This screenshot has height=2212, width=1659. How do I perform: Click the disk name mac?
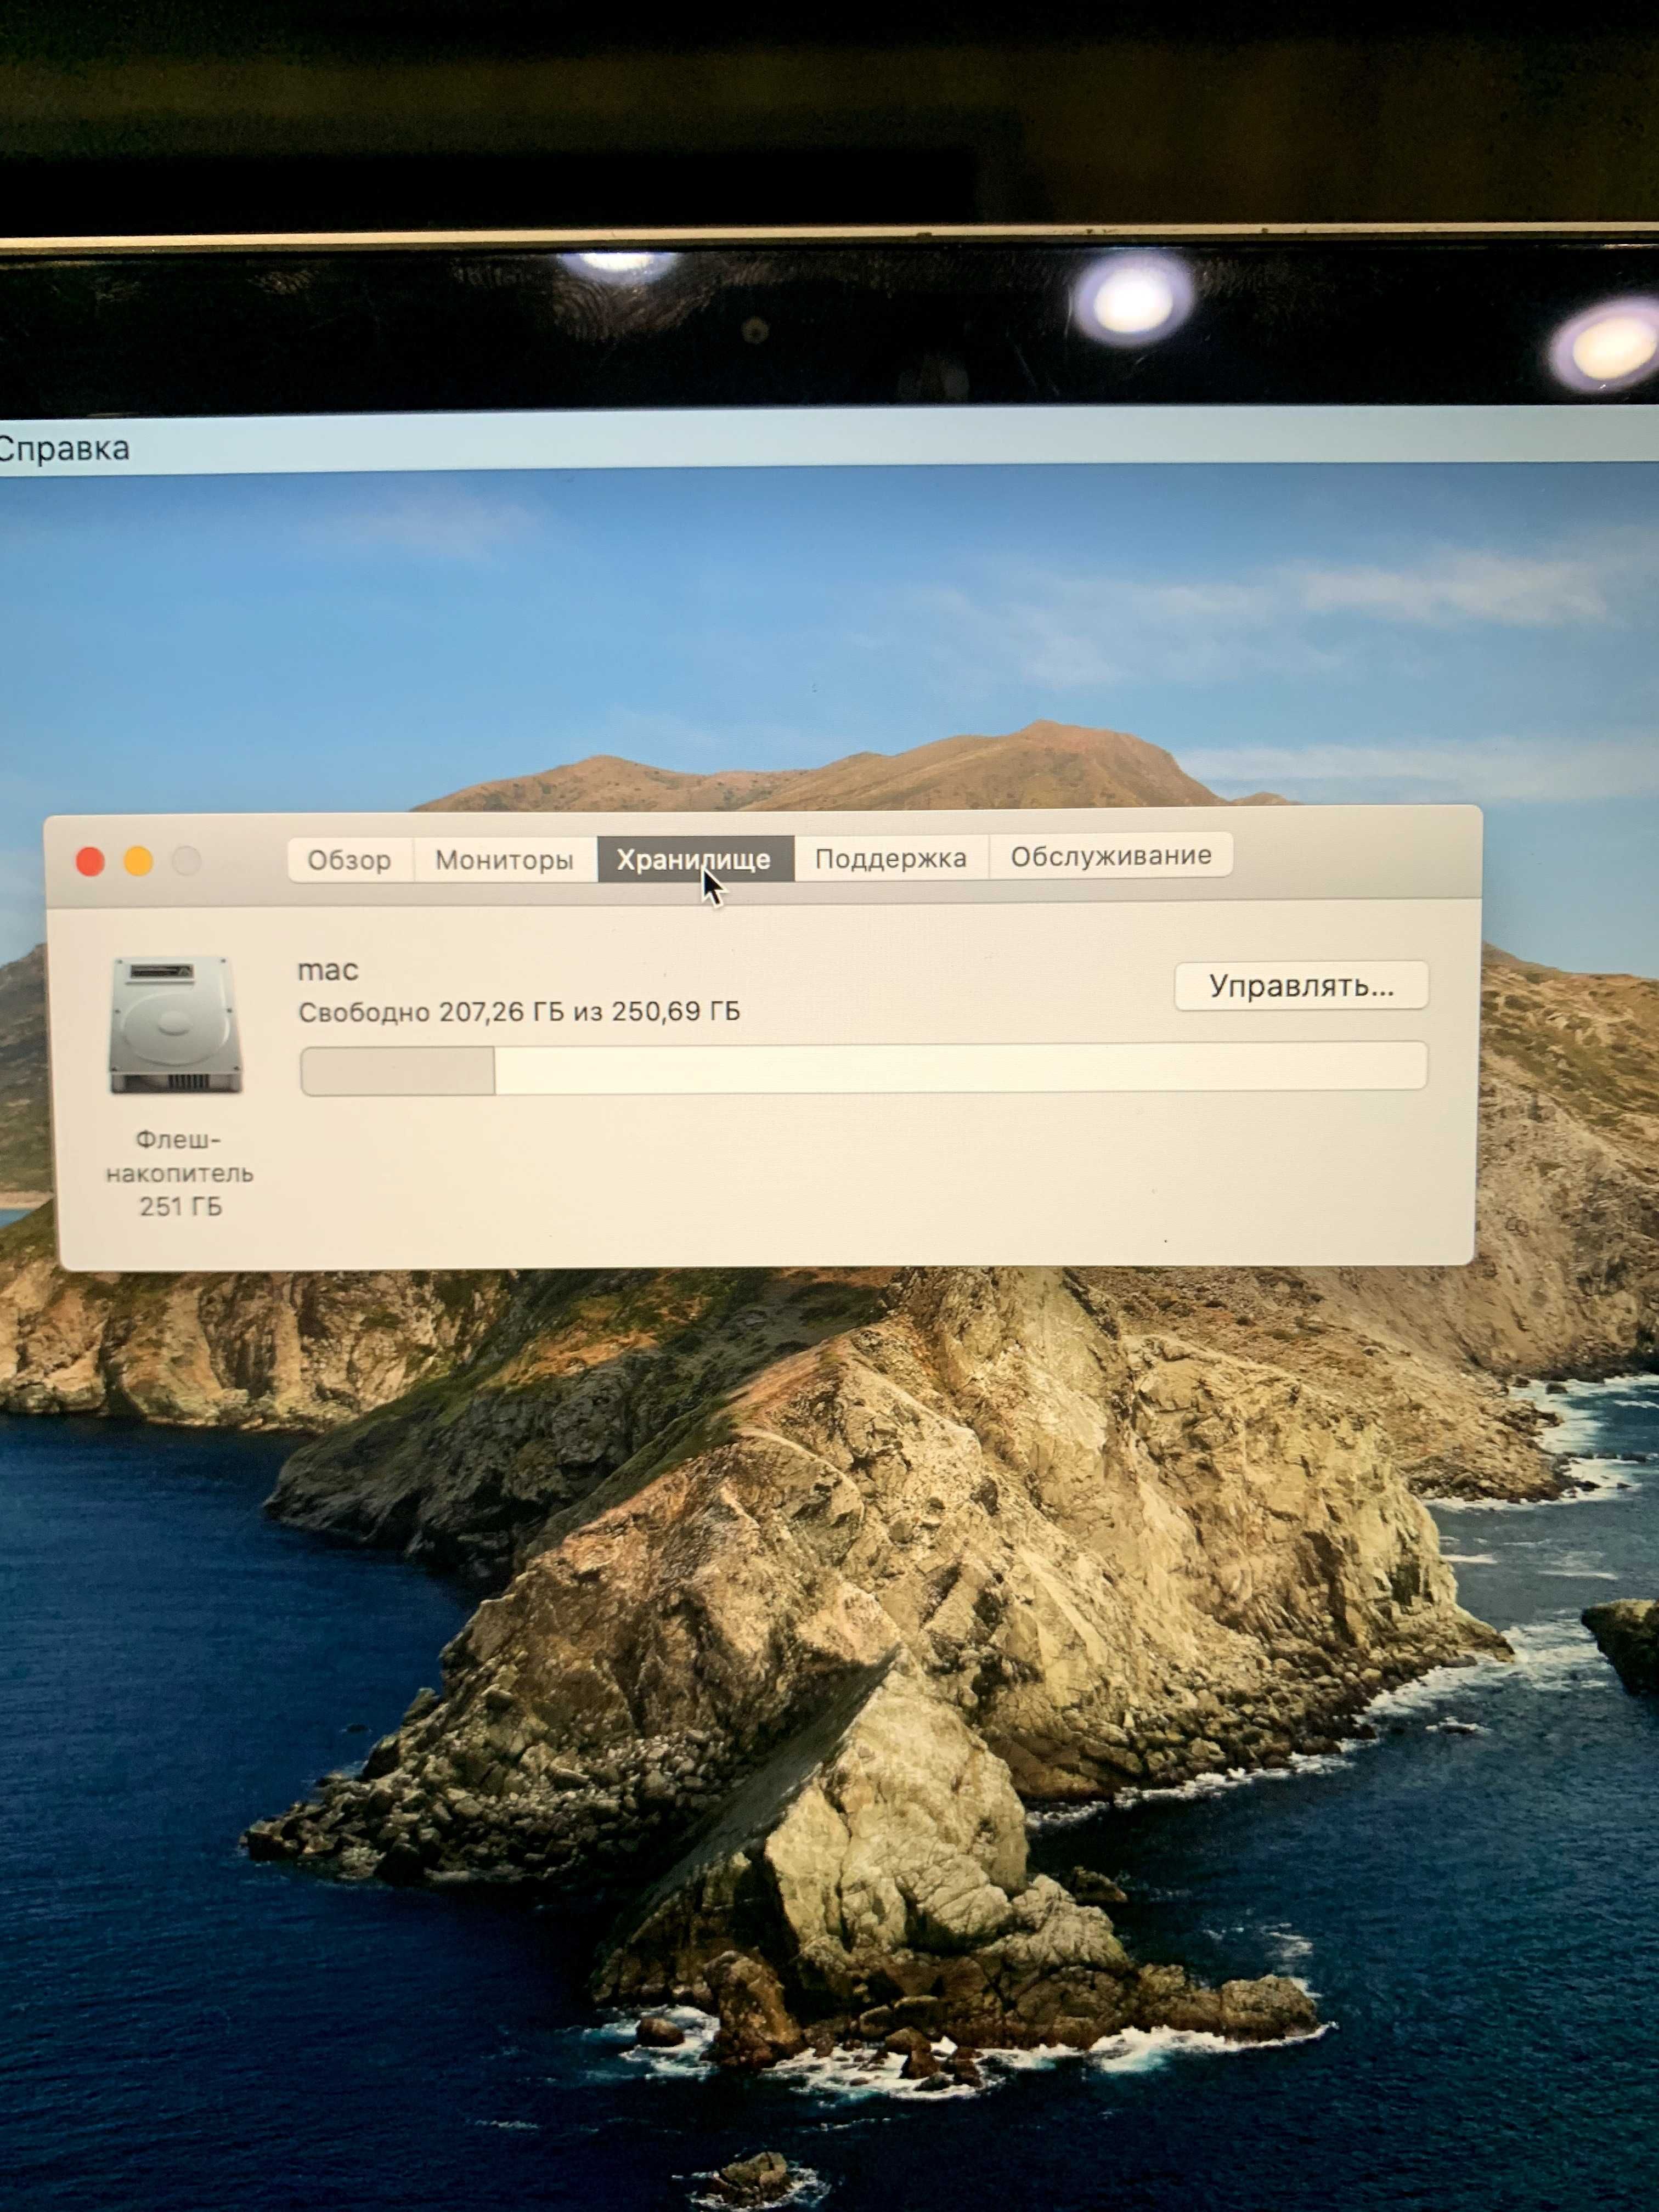[x=328, y=970]
